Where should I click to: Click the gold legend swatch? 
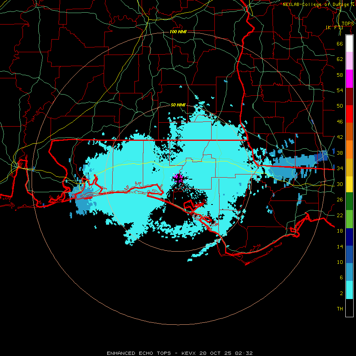point(349,167)
